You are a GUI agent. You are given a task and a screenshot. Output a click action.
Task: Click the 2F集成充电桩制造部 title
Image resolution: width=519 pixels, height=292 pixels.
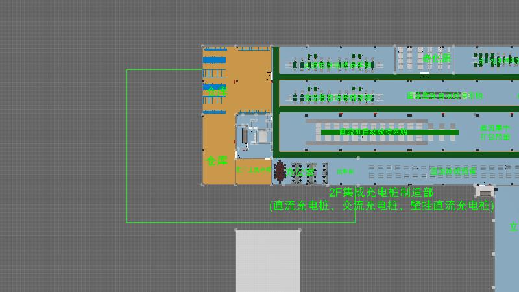pos(381,193)
